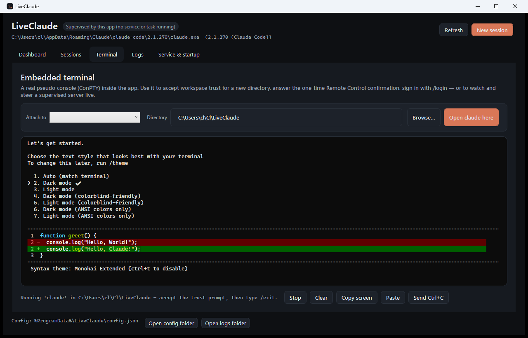Stop the running claude process
528x338 pixels.
pyautogui.click(x=295, y=298)
